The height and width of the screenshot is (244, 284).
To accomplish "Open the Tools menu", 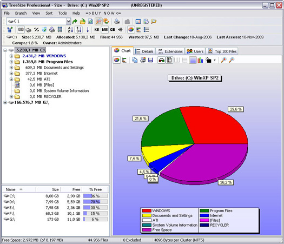I will [63, 13].
